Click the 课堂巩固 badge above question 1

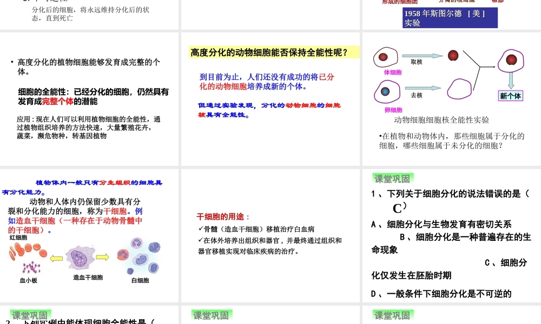[x=393, y=179]
